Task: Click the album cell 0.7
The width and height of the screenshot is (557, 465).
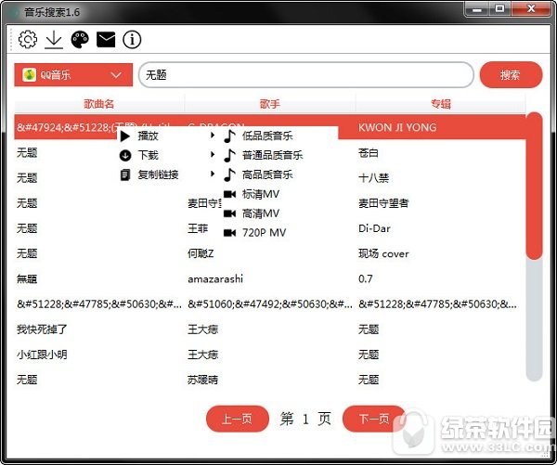Action: tap(366, 278)
